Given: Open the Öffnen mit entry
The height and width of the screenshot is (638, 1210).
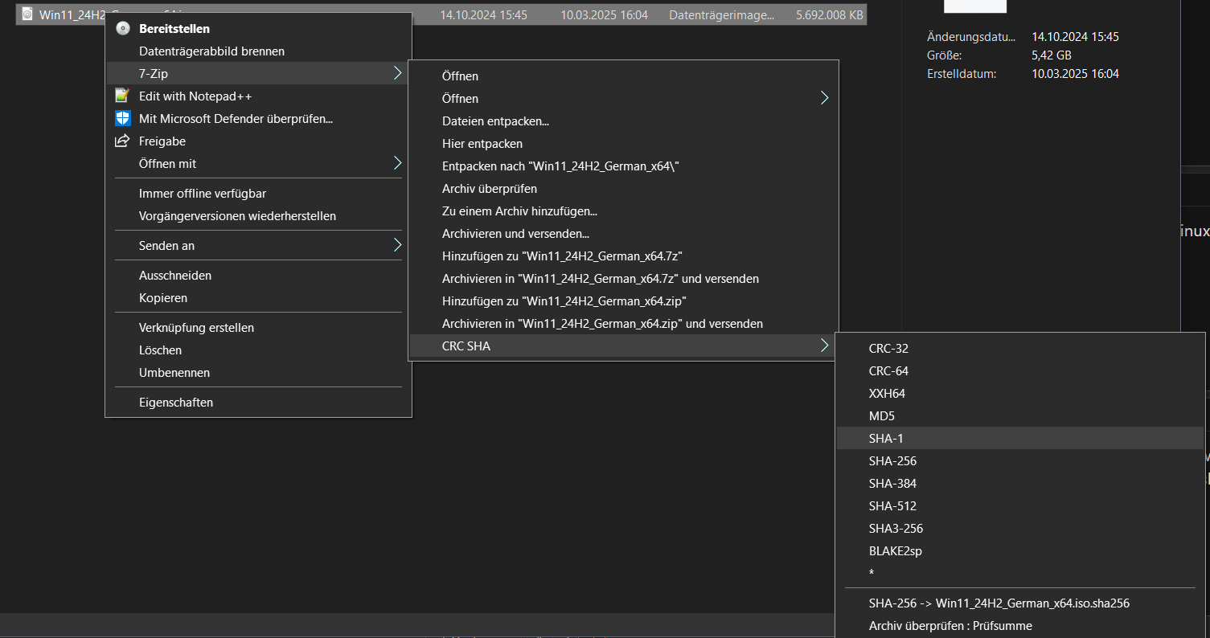Looking at the screenshot, I should pos(258,164).
